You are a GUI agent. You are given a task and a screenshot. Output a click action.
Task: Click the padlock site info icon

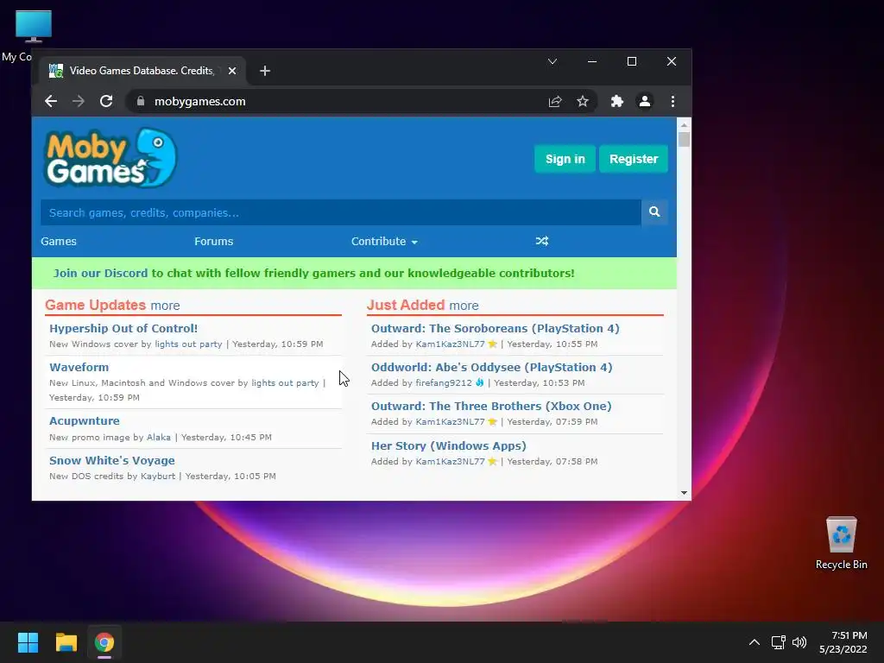(141, 102)
